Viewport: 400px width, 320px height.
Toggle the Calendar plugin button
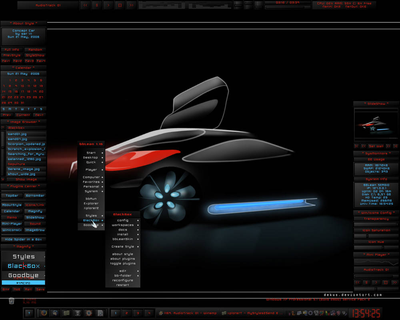(x=12, y=211)
